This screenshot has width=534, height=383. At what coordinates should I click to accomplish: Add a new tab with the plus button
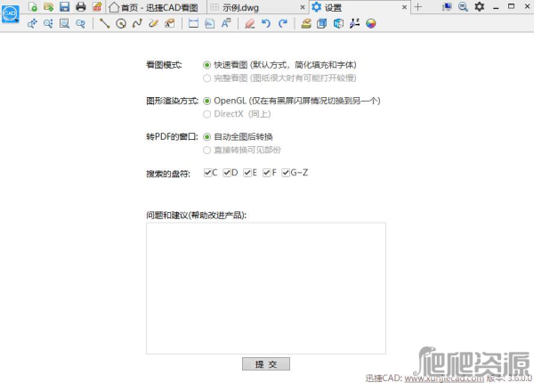[x=418, y=7]
